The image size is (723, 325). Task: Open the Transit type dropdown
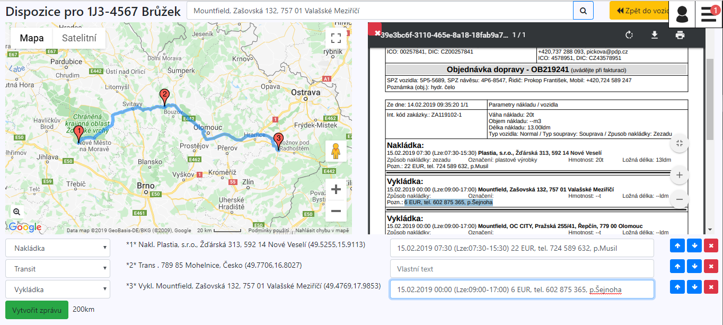tap(58, 269)
